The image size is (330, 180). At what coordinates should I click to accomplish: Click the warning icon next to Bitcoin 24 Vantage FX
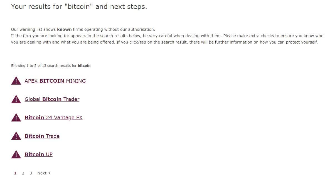point(16,118)
